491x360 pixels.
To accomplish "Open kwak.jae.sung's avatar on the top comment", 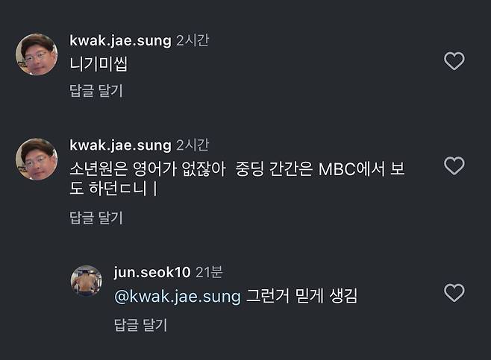I will click(x=37, y=54).
